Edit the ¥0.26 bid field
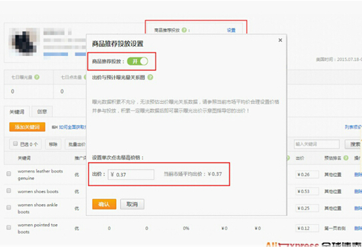The image size is (362, 248). coord(307,175)
